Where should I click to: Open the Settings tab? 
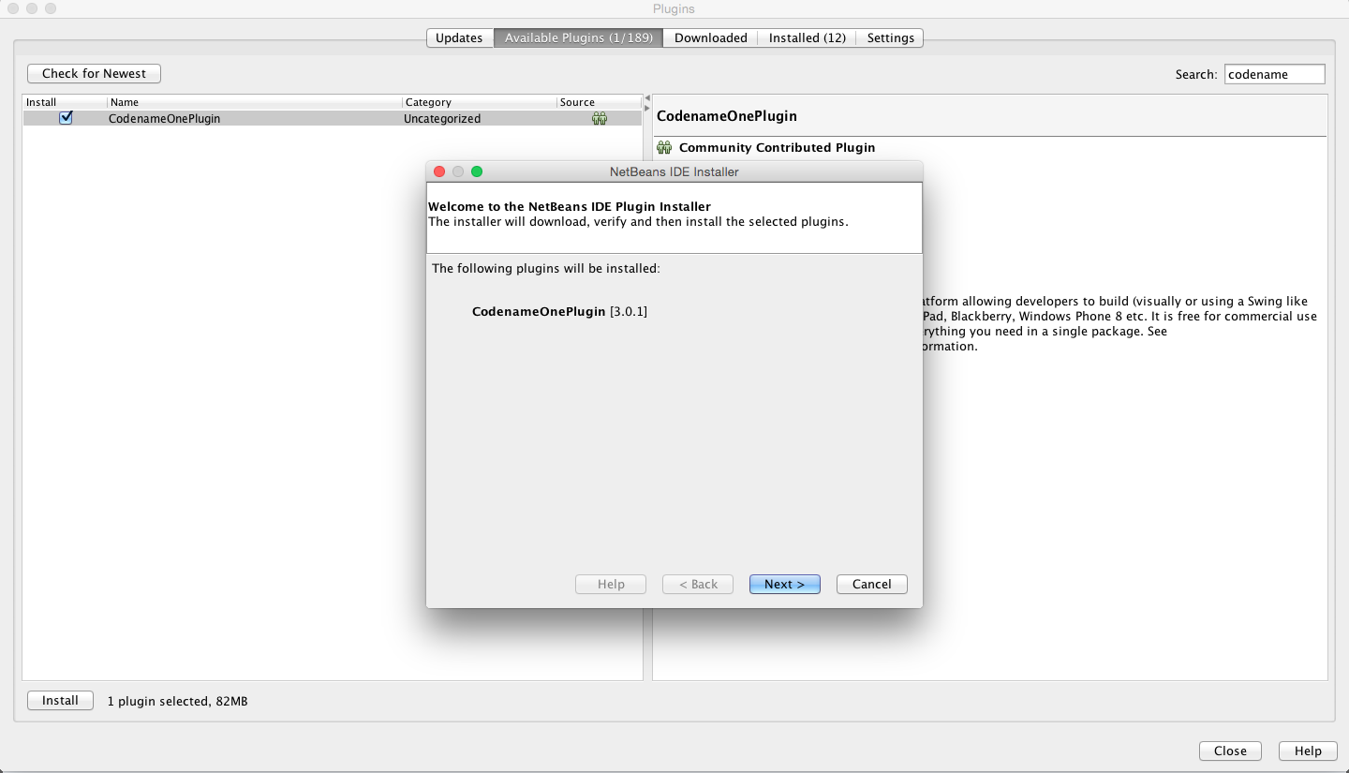click(890, 38)
